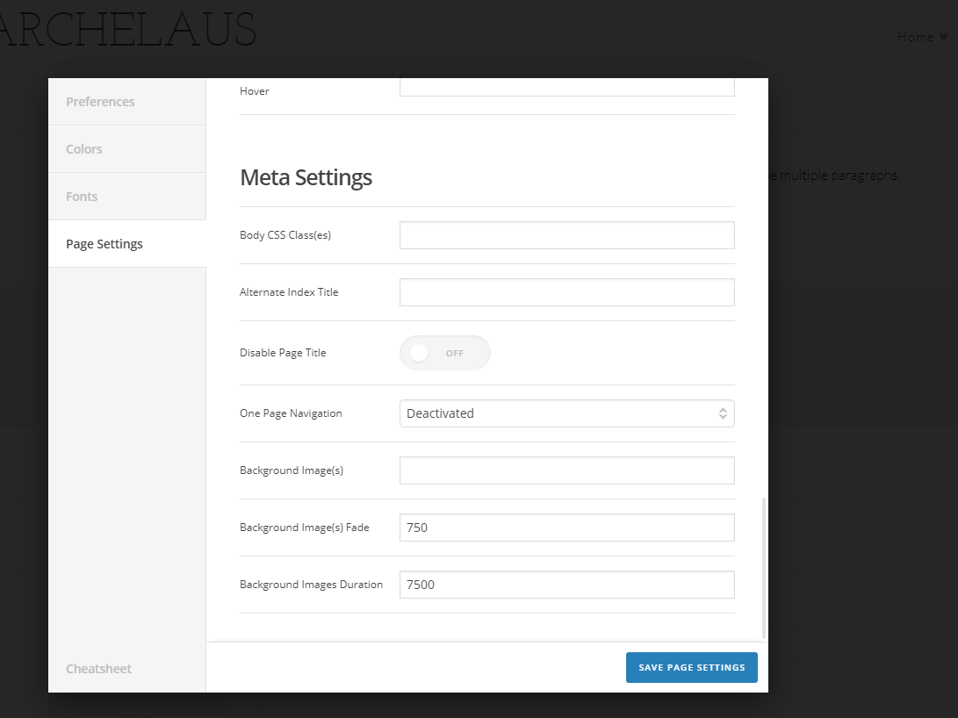Select the Background Image(s) Fade field
This screenshot has height=718, width=958.
click(x=566, y=528)
